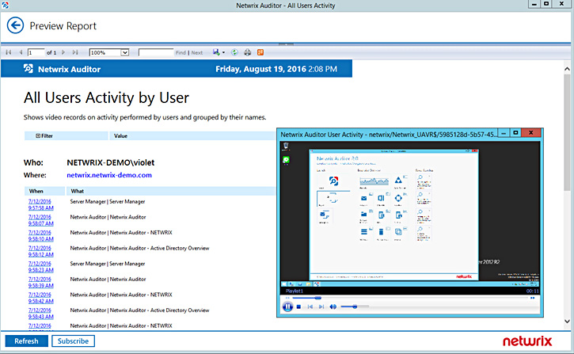Open netwrix.netwrix-demo.com link

point(109,175)
